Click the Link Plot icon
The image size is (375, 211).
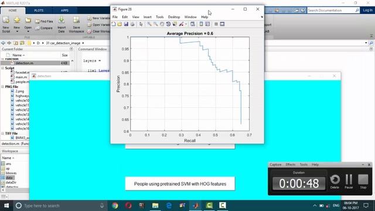pos(193,24)
